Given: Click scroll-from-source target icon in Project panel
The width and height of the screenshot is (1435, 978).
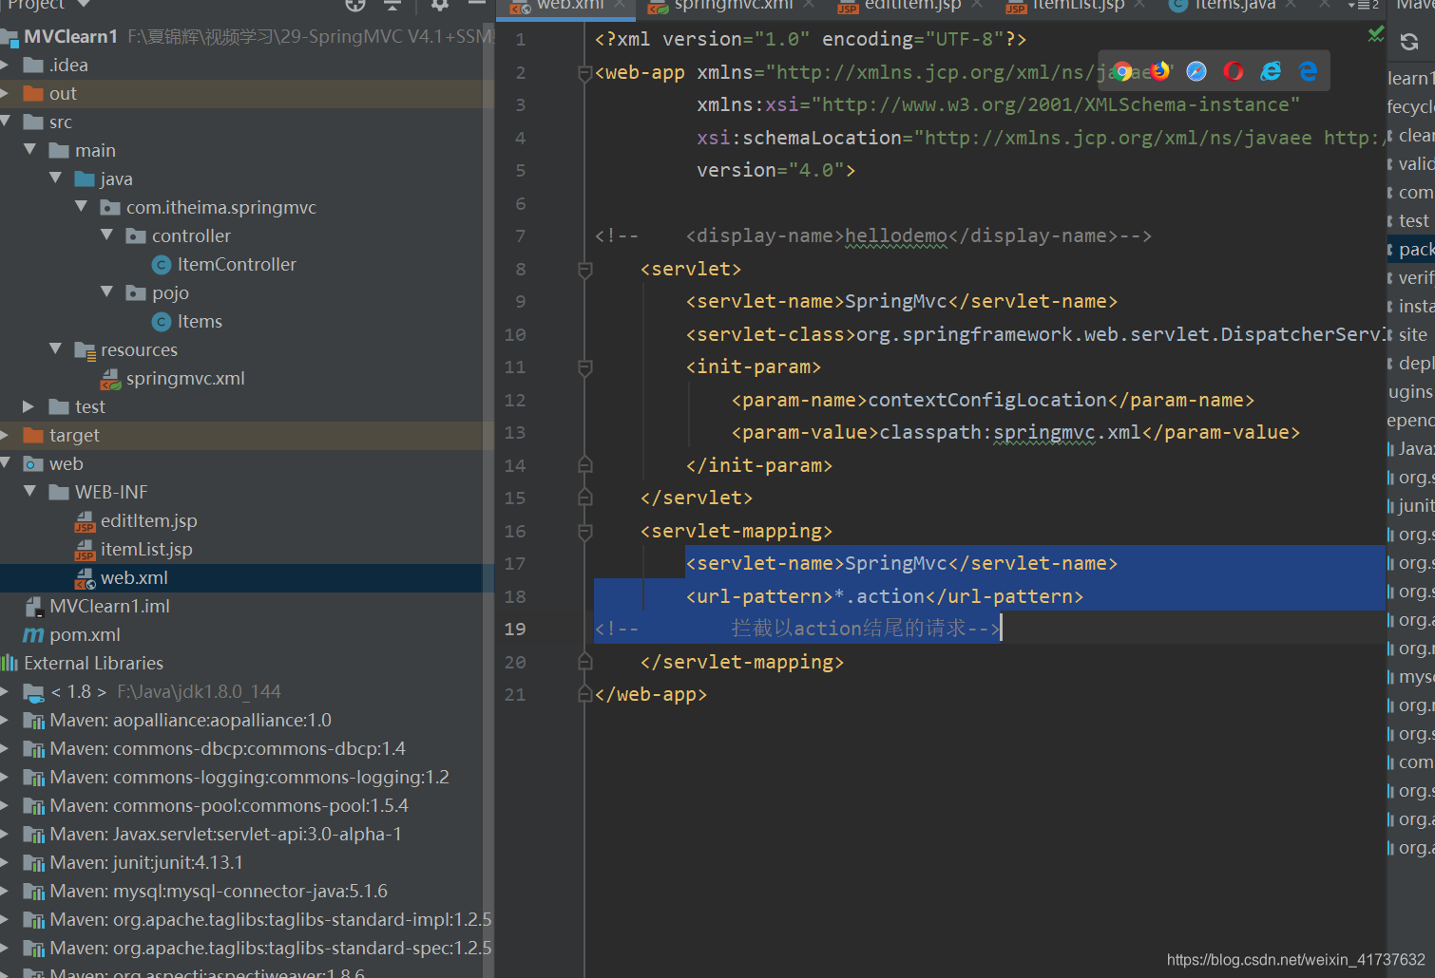Looking at the screenshot, I should [355, 5].
